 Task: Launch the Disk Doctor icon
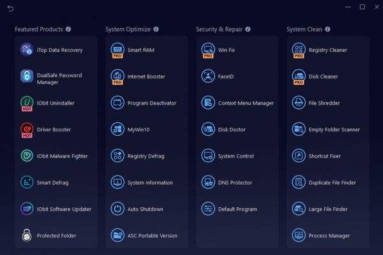coord(208,129)
